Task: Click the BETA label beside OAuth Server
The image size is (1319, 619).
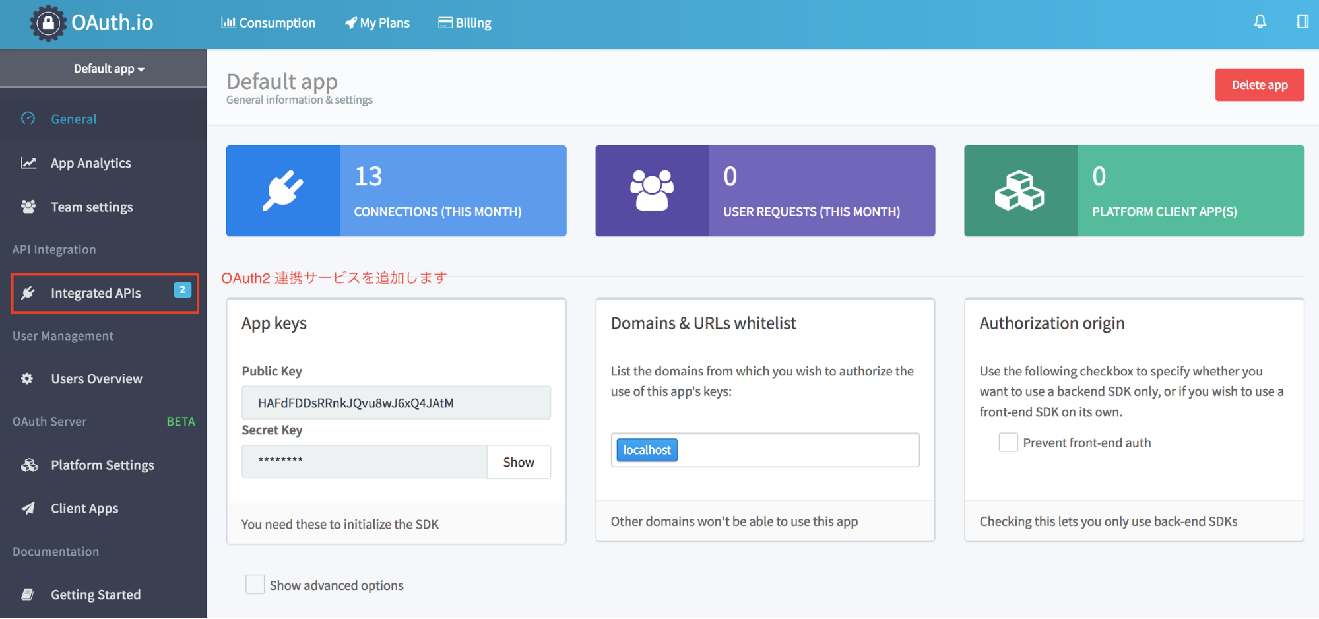Action: pos(181,422)
